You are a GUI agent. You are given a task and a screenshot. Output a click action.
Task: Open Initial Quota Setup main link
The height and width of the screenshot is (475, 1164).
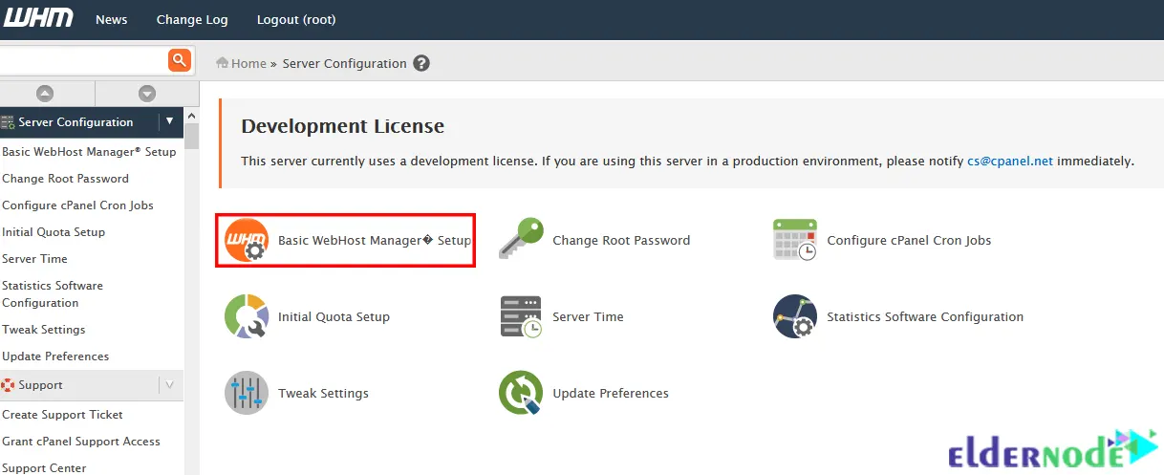(334, 316)
